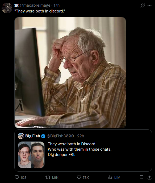Screen dimensions: 155x183
Task: Click the share upload icon
Action: pyautogui.click(x=149, y=177)
